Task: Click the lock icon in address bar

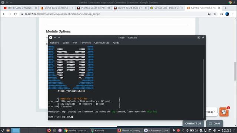Action: 22,14
